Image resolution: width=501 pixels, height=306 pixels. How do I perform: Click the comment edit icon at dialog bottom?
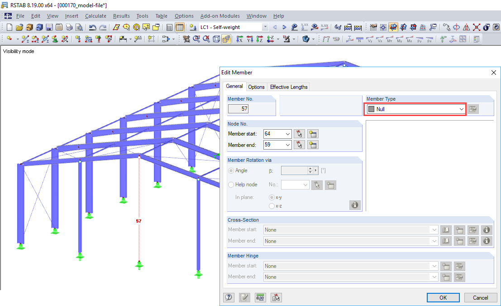pos(244,298)
